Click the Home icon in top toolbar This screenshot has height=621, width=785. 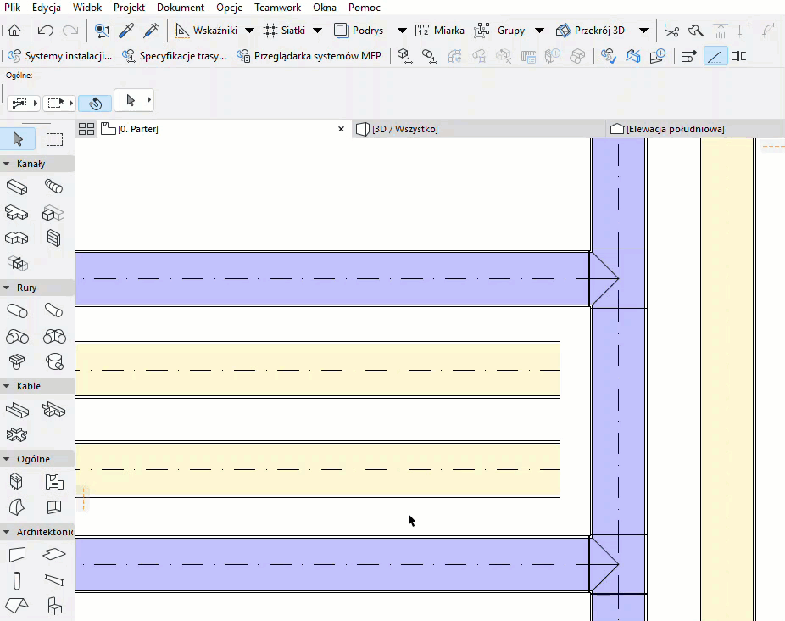(x=14, y=31)
